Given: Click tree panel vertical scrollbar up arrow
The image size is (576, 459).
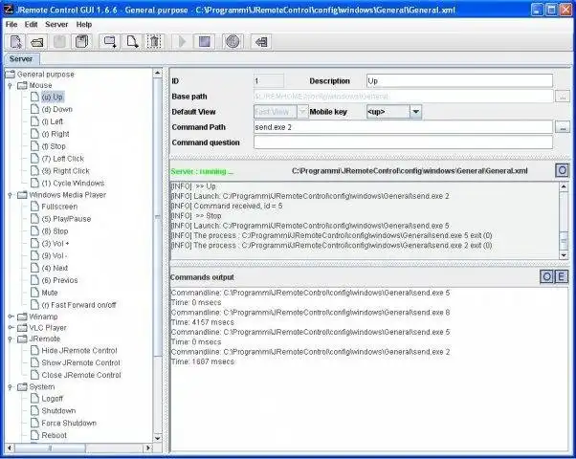Looking at the screenshot, I should pos(158,73).
